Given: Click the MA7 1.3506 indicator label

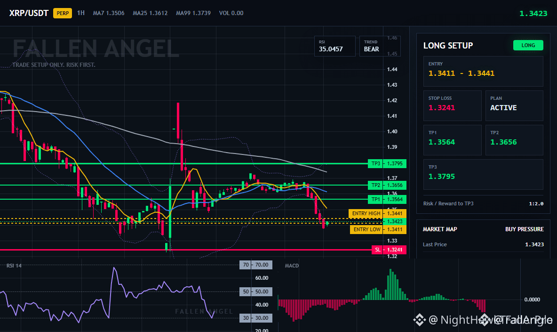Looking at the screenshot, I should coord(109,13).
